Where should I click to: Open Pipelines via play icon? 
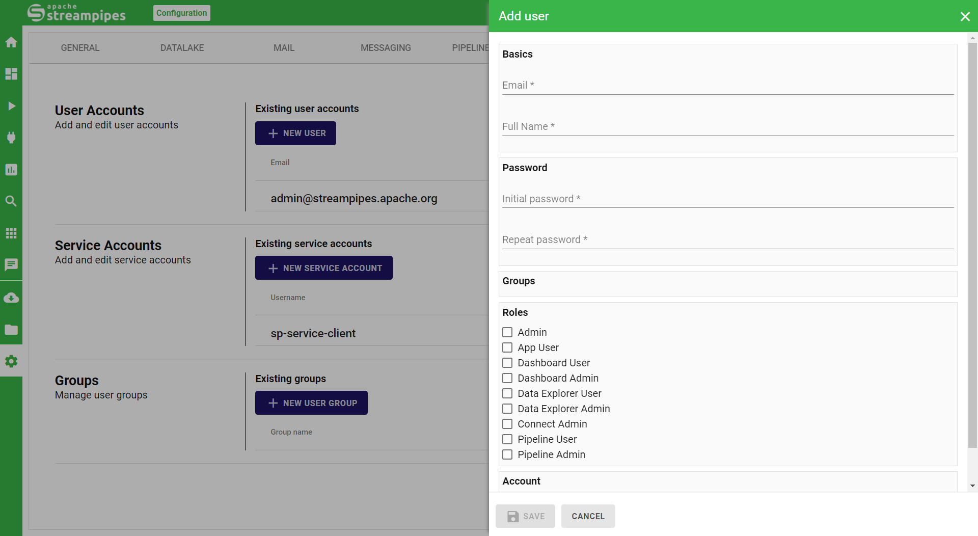coord(11,106)
